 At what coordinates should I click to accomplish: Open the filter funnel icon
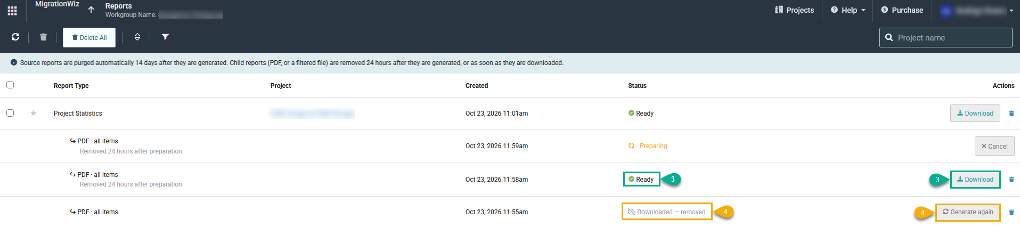[165, 37]
